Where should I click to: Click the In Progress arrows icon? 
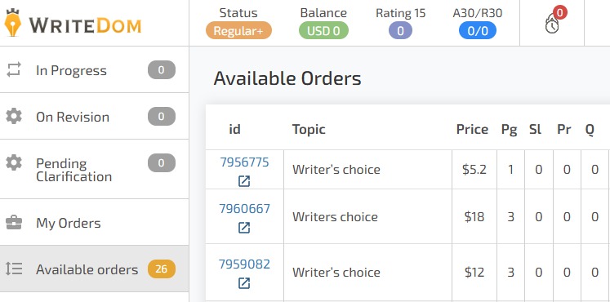14,70
